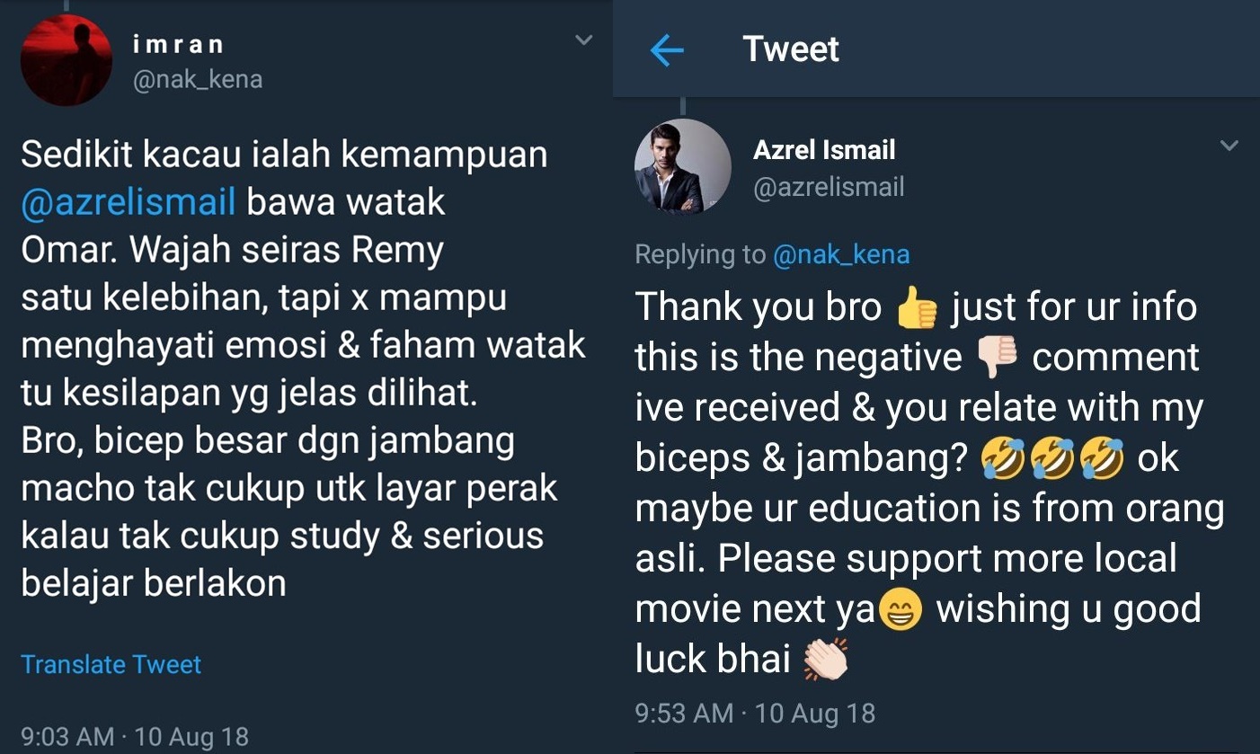Viewport: 1260px width, 754px height.
Task: Open the @azrelismail mention in imran's tweet
Action: 128,202
